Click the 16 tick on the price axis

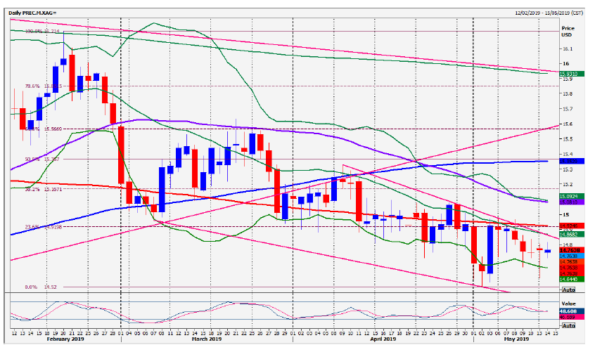(566, 64)
